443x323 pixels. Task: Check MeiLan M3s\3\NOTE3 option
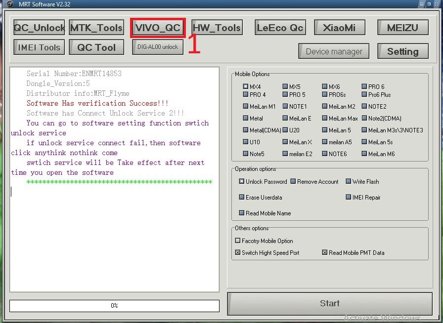coord(364,130)
